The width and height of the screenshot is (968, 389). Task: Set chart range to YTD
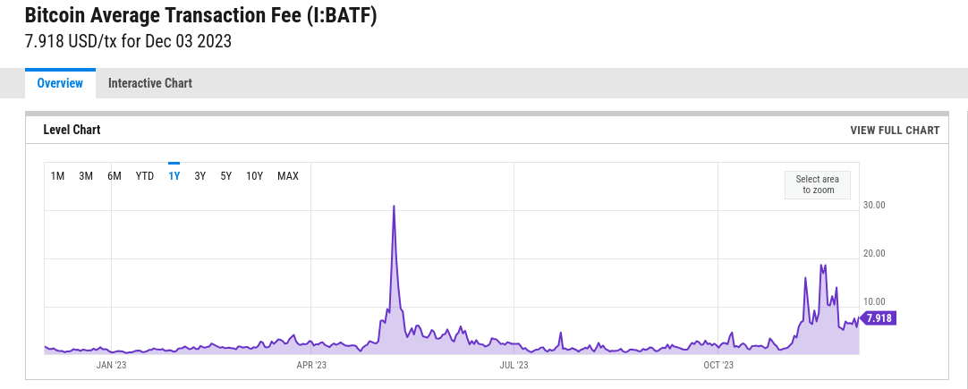(144, 176)
